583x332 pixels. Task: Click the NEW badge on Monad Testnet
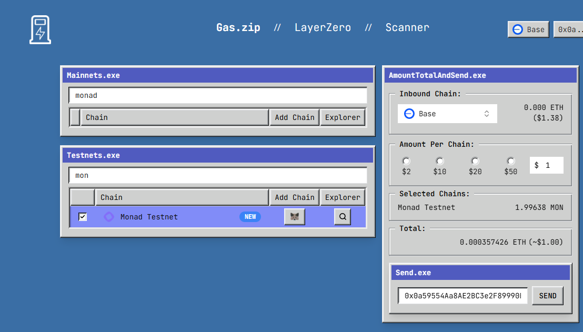250,217
